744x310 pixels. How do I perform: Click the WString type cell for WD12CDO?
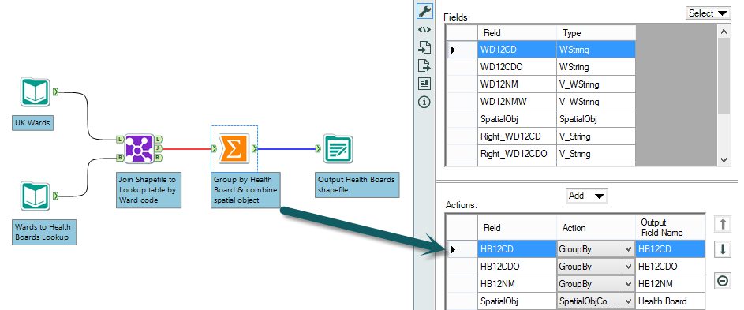pos(596,67)
